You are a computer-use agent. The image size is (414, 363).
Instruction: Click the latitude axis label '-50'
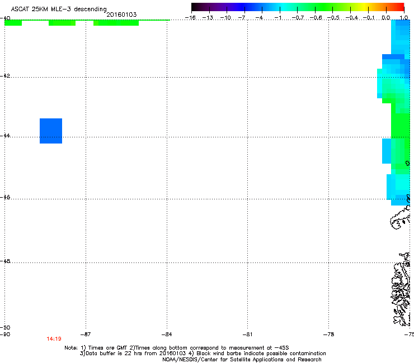(x=5, y=327)
